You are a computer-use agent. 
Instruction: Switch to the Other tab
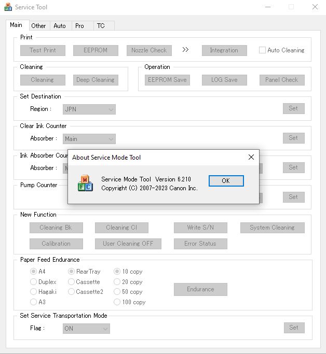pos(38,26)
